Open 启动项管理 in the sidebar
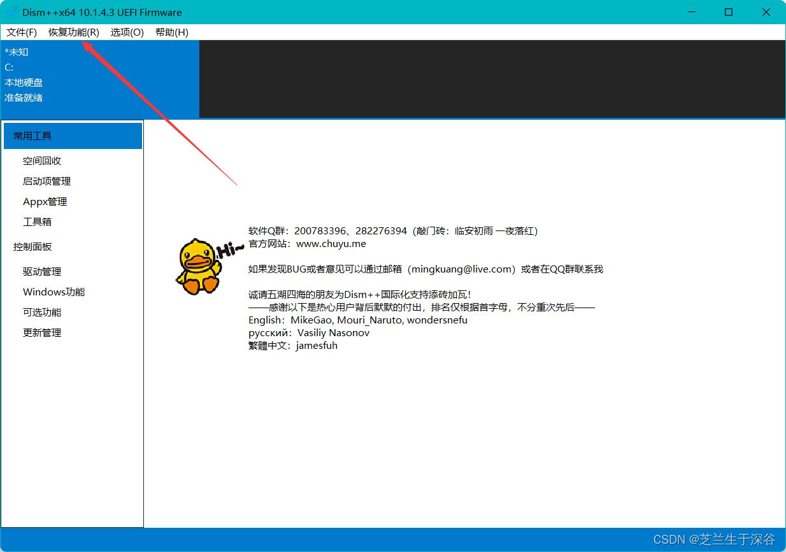This screenshot has height=552, width=786. pyautogui.click(x=46, y=181)
